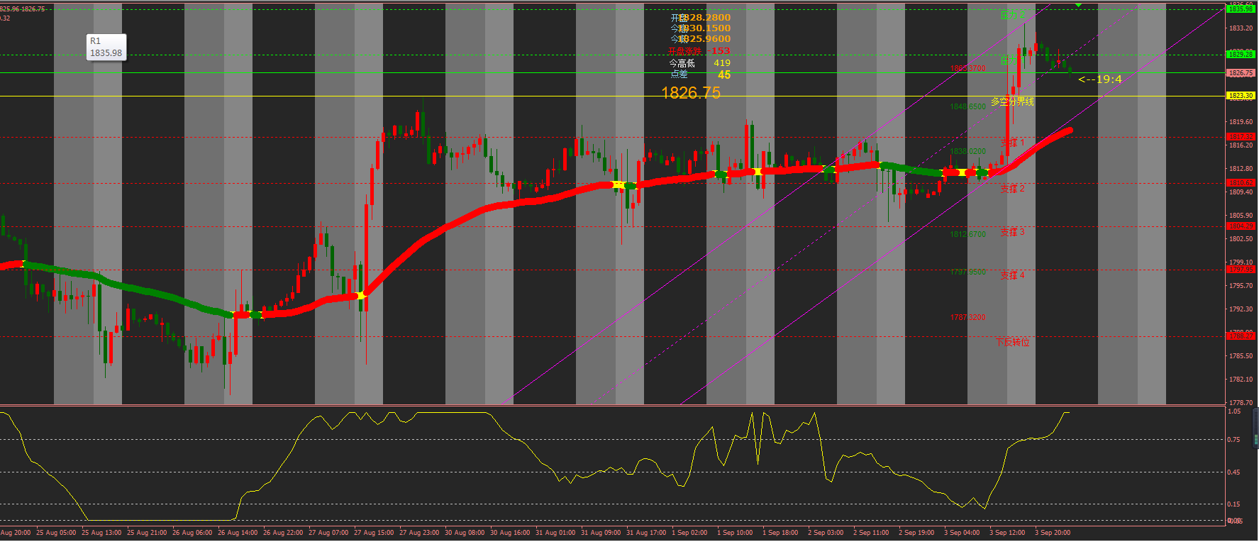Click the 支撑 4 support label

click(1012, 275)
